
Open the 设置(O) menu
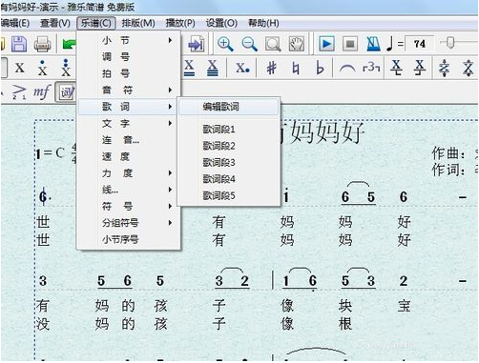(221, 23)
